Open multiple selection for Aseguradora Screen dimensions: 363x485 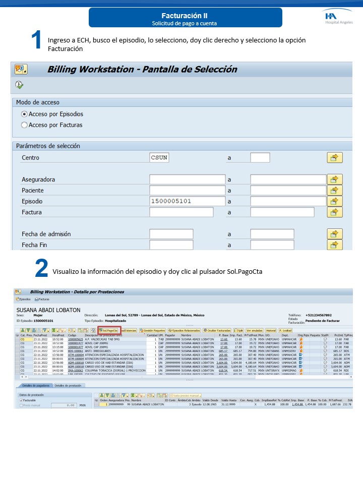pyautogui.click(x=334, y=179)
